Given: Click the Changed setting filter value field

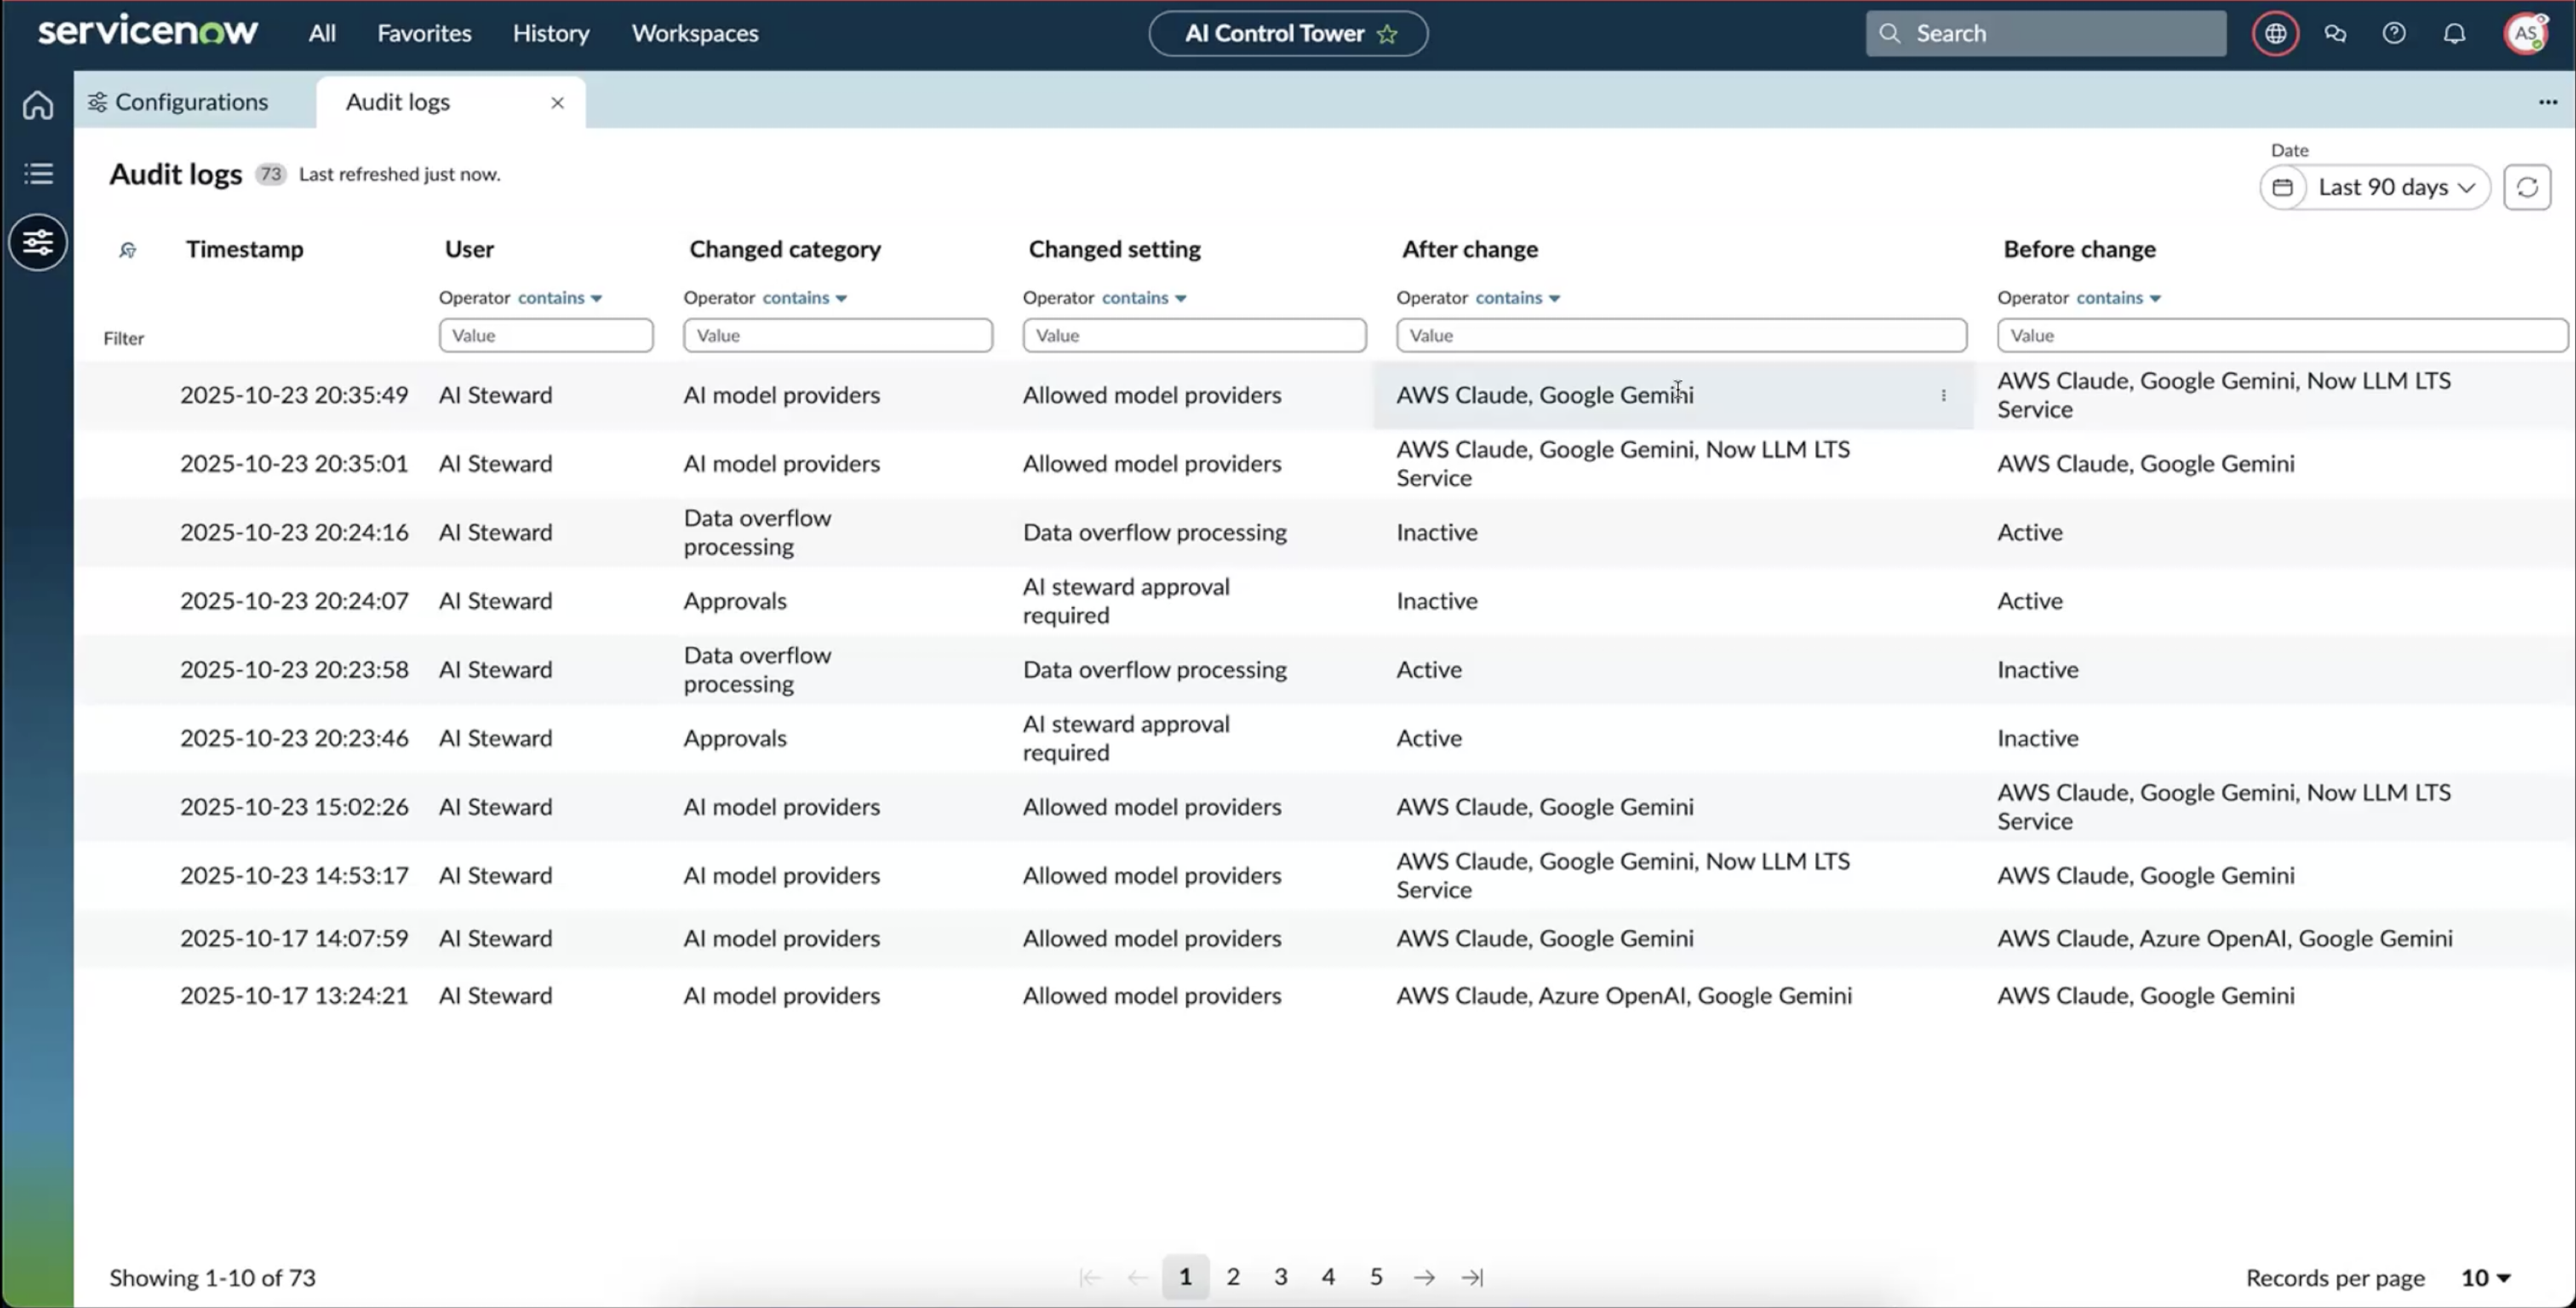Looking at the screenshot, I should (1194, 336).
